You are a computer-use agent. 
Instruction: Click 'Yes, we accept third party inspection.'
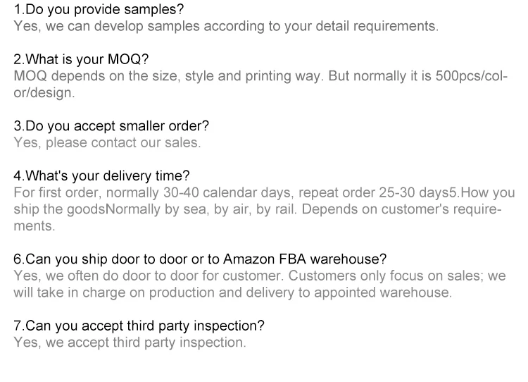click(130, 342)
